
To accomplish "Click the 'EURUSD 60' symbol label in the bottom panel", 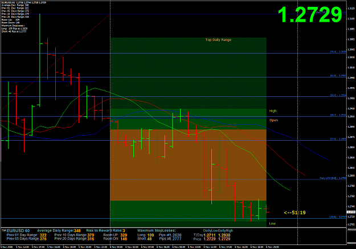I will pos(18,231).
